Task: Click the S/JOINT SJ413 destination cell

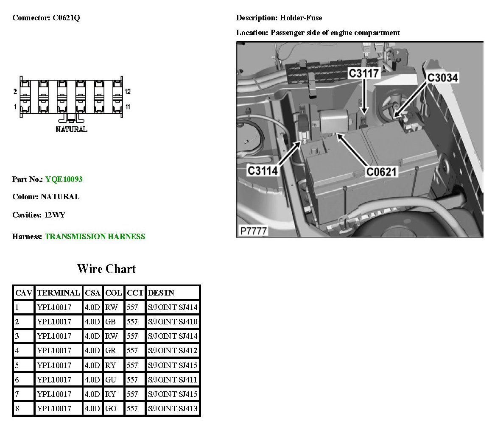Action: (x=173, y=408)
